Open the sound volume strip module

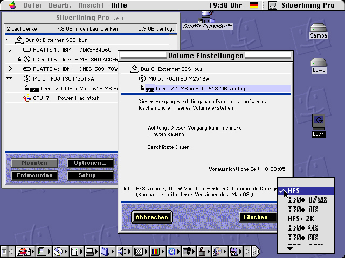[x=124, y=252]
